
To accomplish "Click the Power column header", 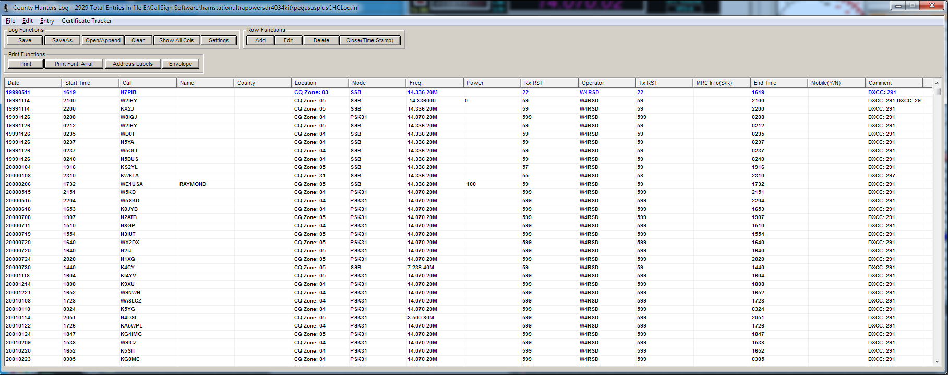I will click(x=493, y=83).
